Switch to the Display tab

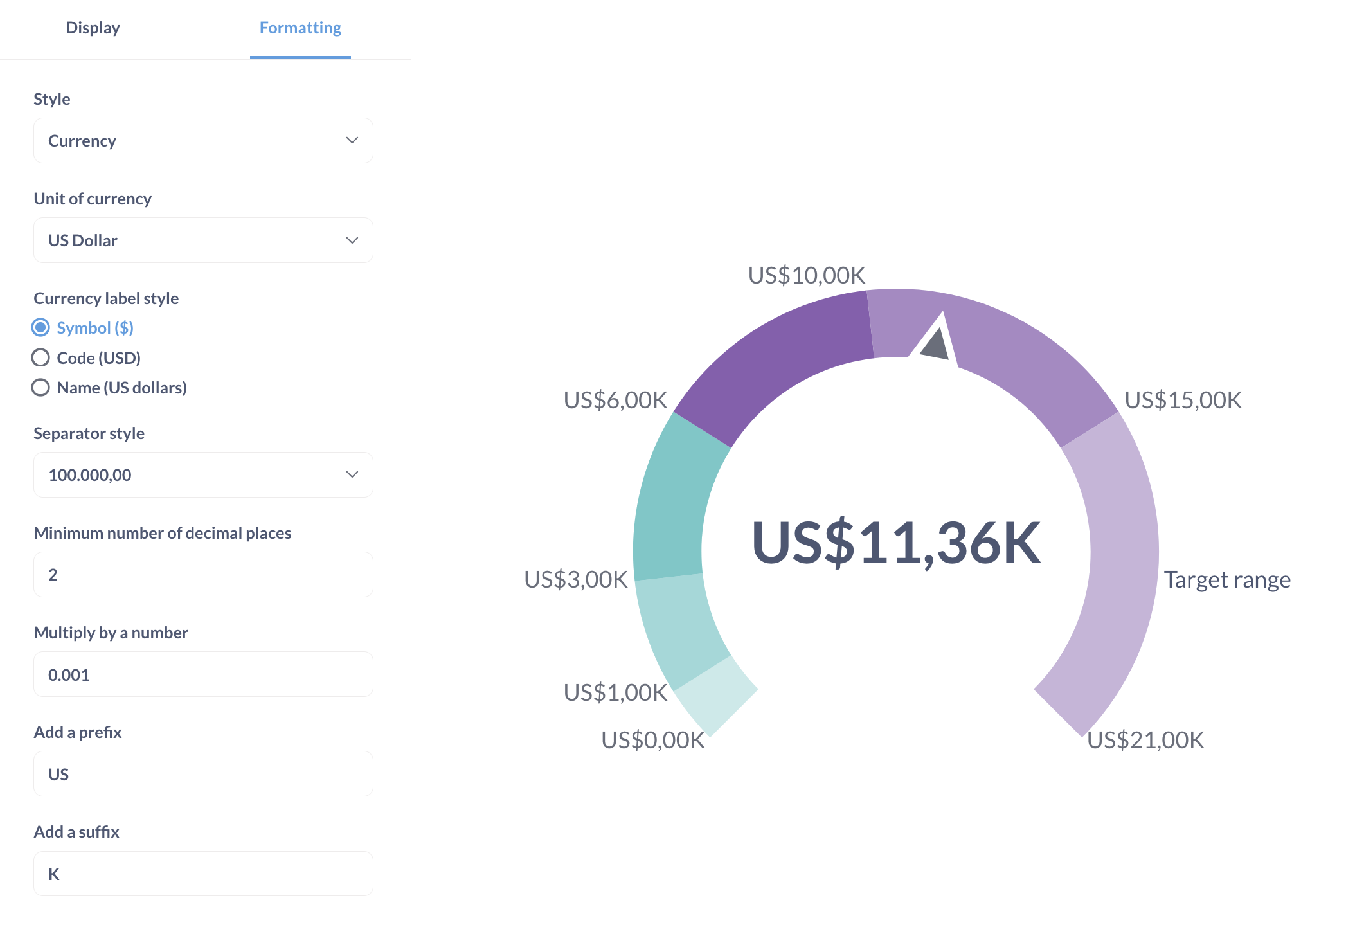point(93,28)
